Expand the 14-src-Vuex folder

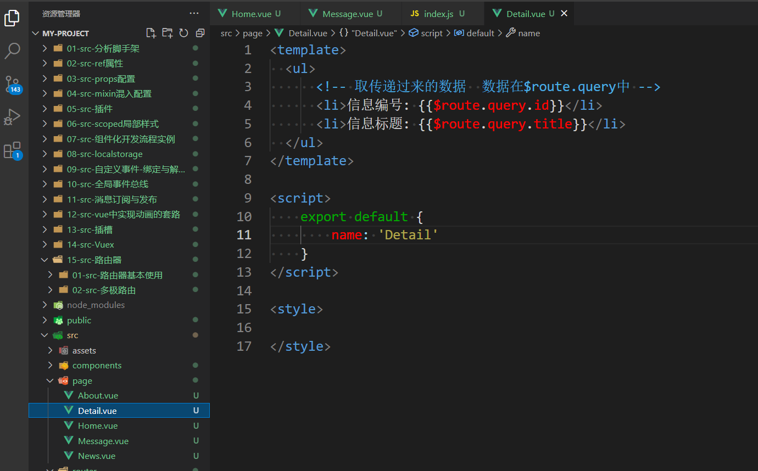point(119,245)
